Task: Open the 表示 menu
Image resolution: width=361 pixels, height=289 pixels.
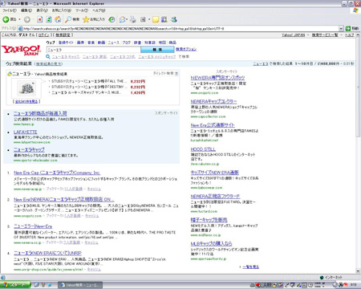Action: (x=42, y=10)
